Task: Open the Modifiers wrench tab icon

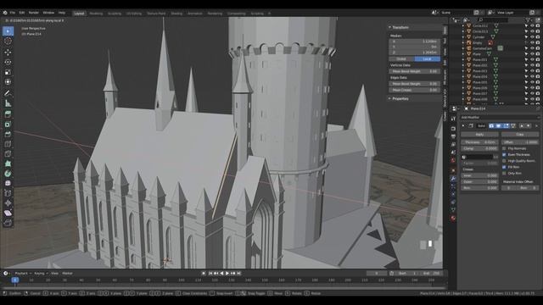Action: tap(453, 179)
